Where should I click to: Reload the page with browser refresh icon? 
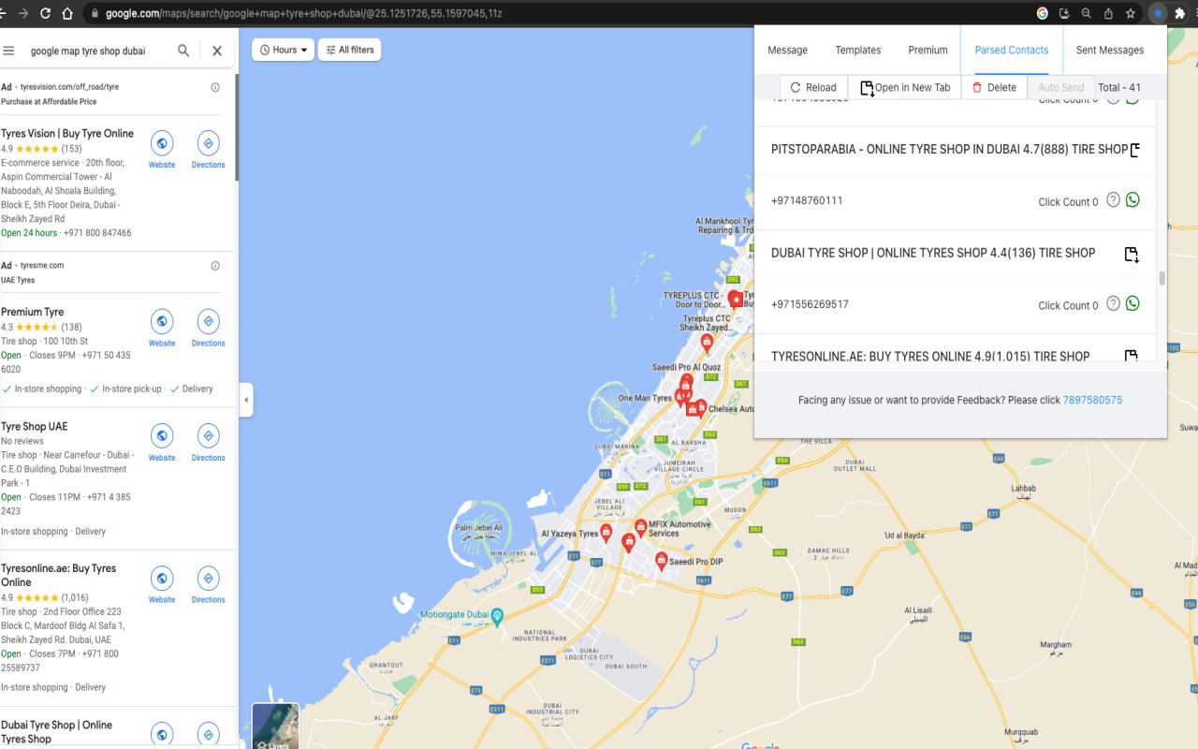(45, 14)
